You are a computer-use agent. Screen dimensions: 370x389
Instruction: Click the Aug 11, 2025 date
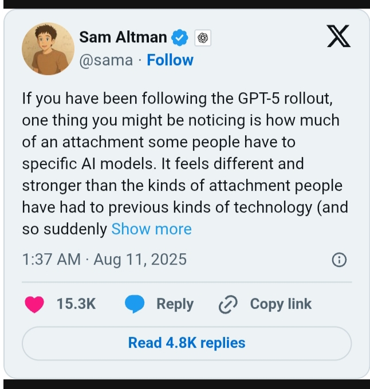click(x=140, y=260)
